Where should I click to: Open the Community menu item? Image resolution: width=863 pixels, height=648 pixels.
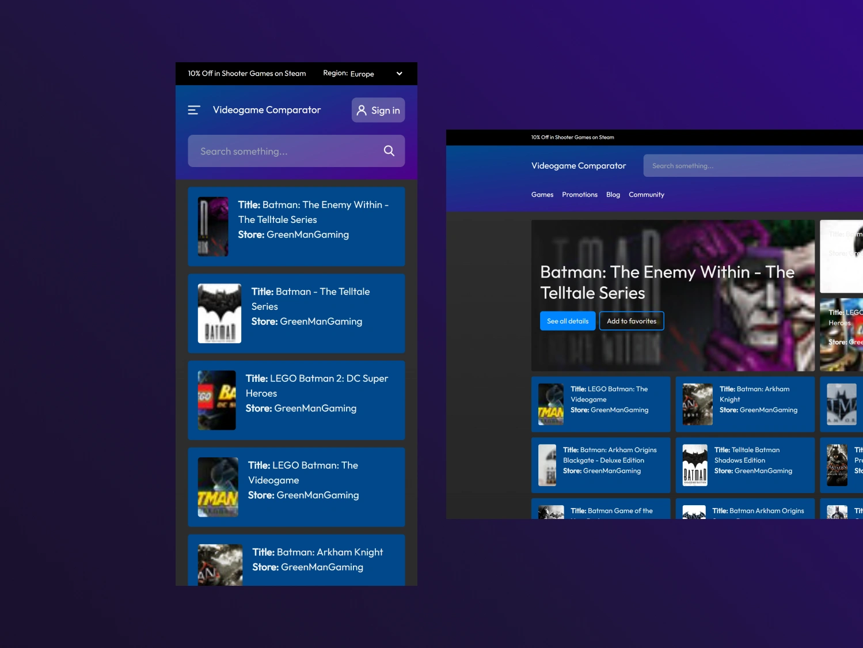click(647, 195)
